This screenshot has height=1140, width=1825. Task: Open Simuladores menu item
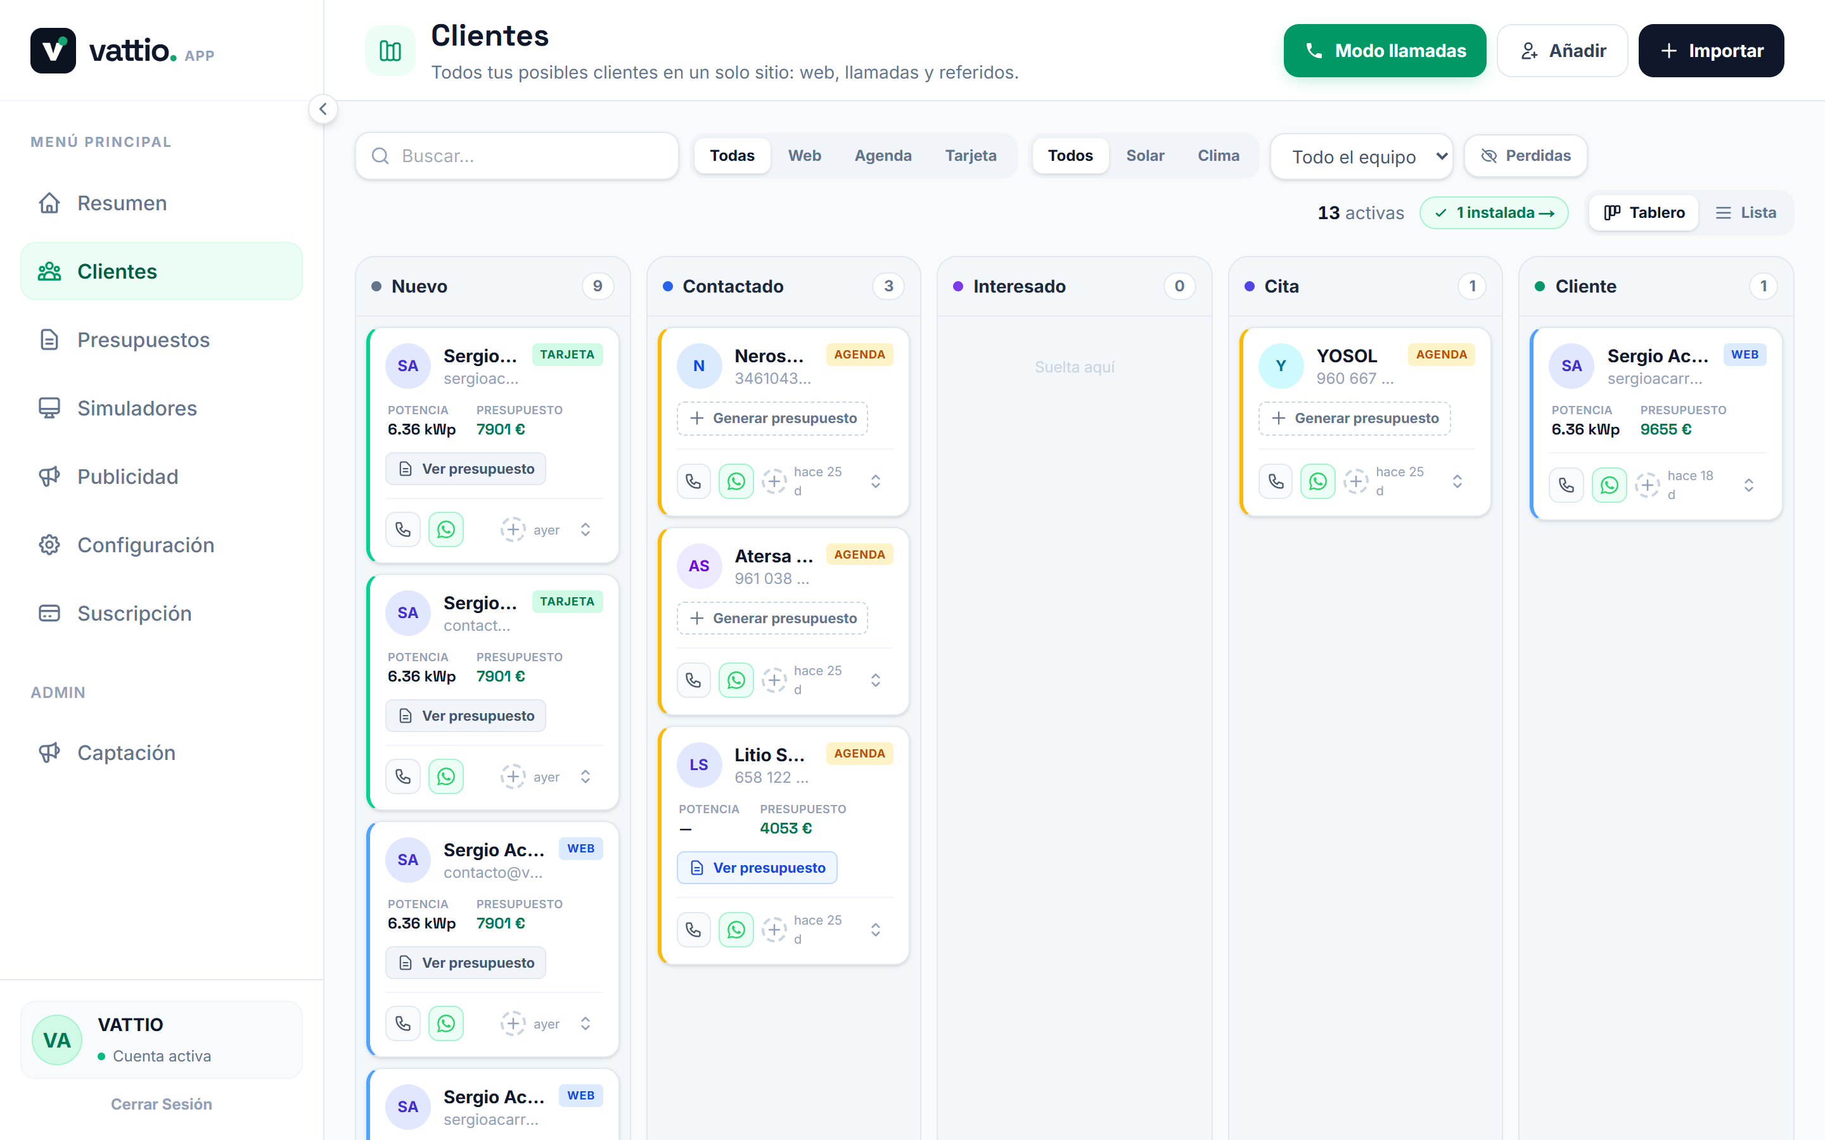pyautogui.click(x=162, y=408)
